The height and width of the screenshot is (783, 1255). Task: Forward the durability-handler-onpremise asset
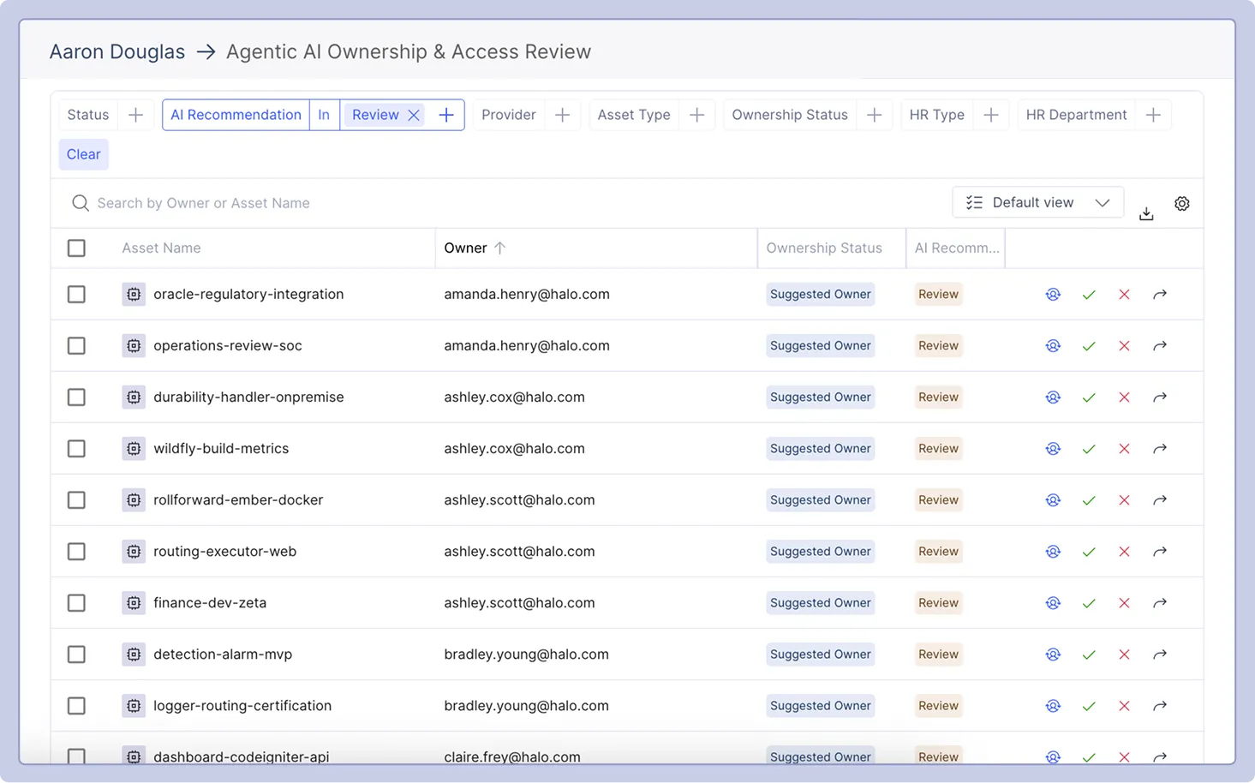[1160, 397]
